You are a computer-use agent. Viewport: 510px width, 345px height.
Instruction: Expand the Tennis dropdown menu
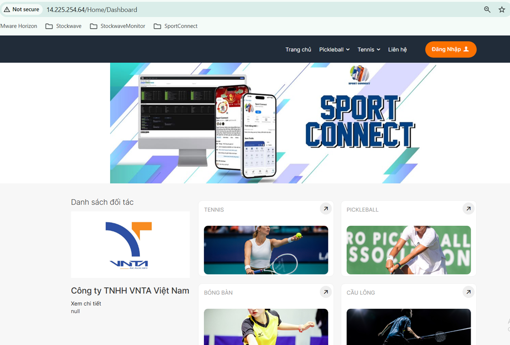[x=369, y=49]
